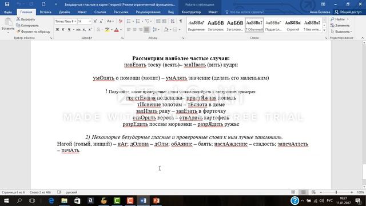Apply the Строгий style
Viewport: 366px width, 206px height.
click(293, 25)
